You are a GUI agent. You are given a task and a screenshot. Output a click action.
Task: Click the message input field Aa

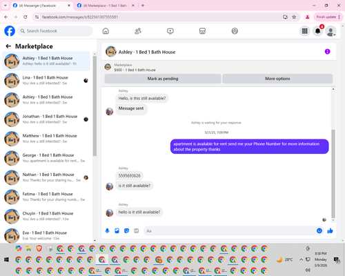[x=230, y=230]
